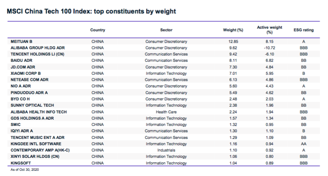The width and height of the screenshot is (328, 176).
Task: Click the Country column header
Action: (97, 30)
